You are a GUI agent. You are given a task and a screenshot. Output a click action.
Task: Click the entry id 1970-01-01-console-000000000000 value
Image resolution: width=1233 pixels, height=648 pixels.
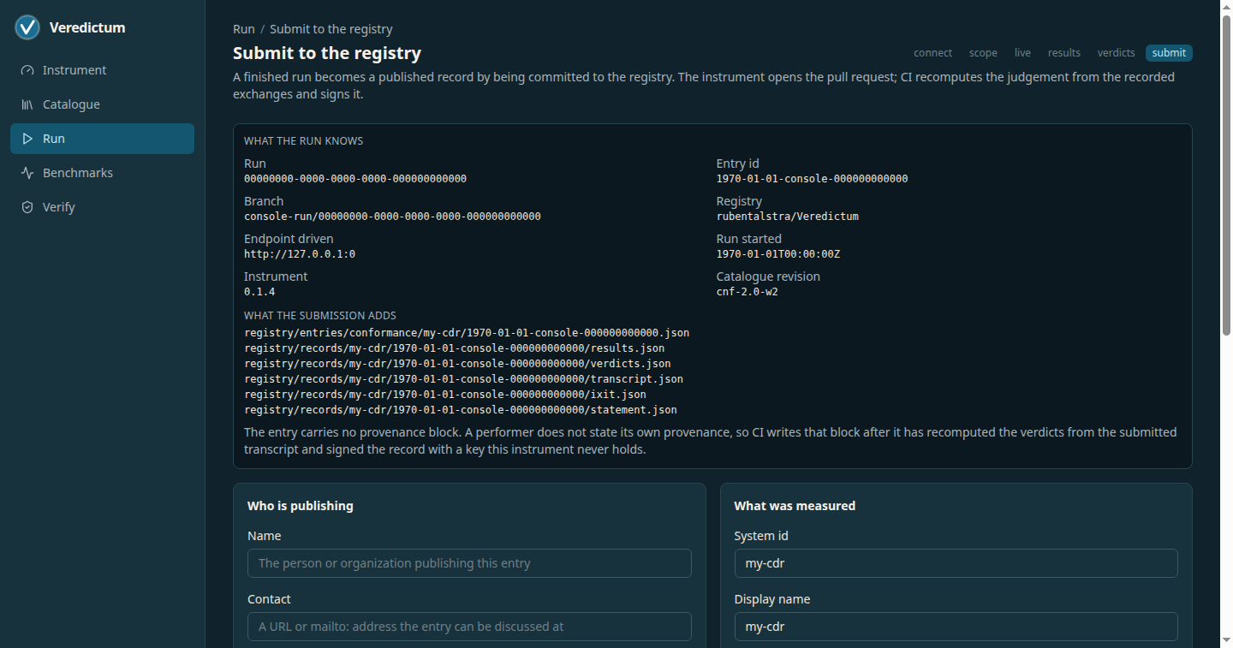tap(812, 179)
